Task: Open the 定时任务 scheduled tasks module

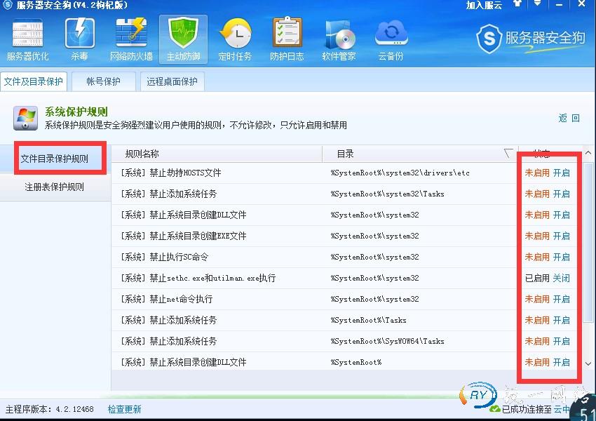Action: [235, 39]
